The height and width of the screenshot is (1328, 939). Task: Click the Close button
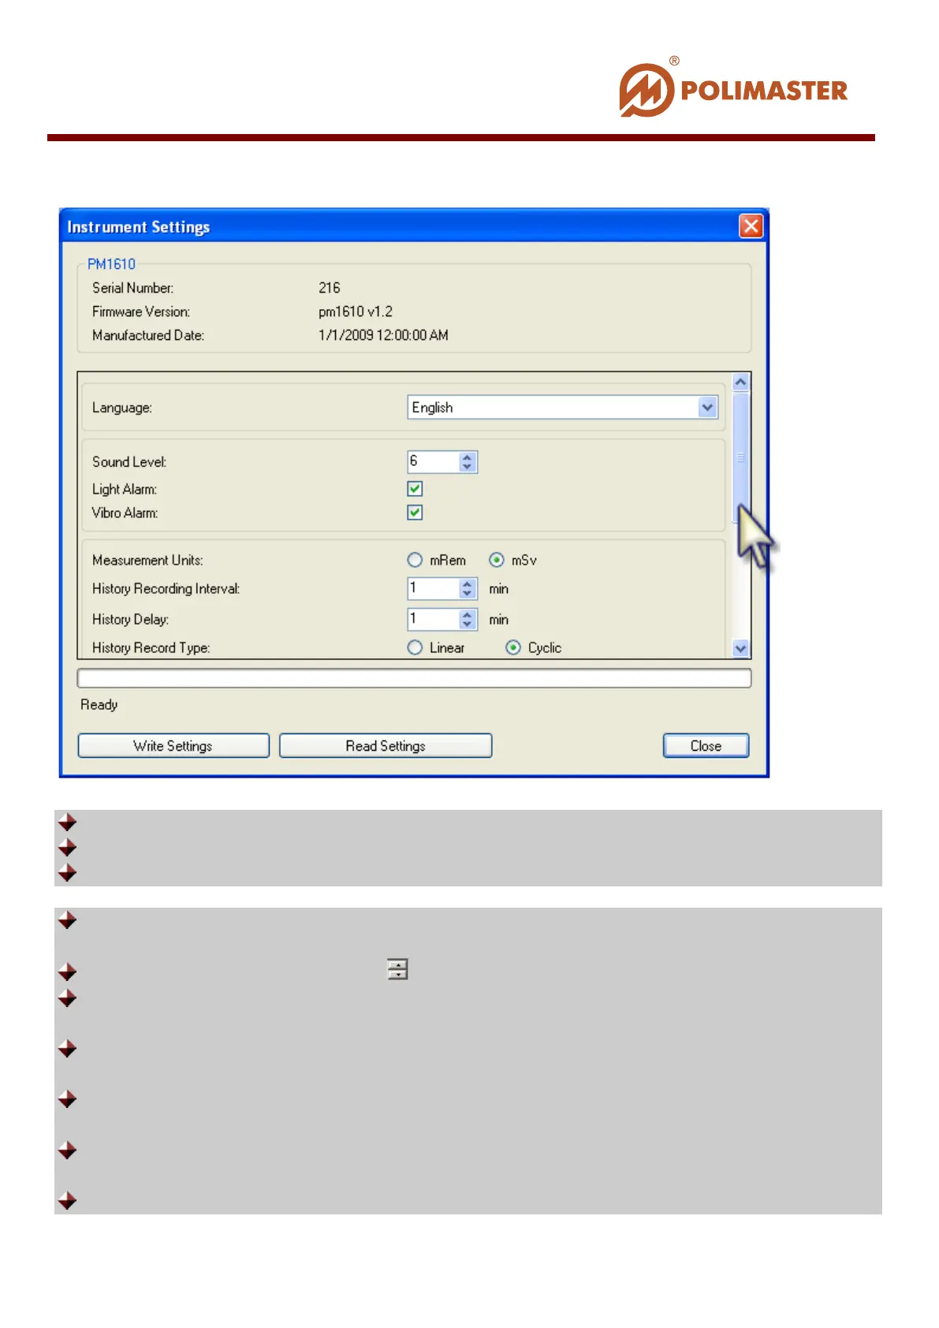(x=706, y=746)
